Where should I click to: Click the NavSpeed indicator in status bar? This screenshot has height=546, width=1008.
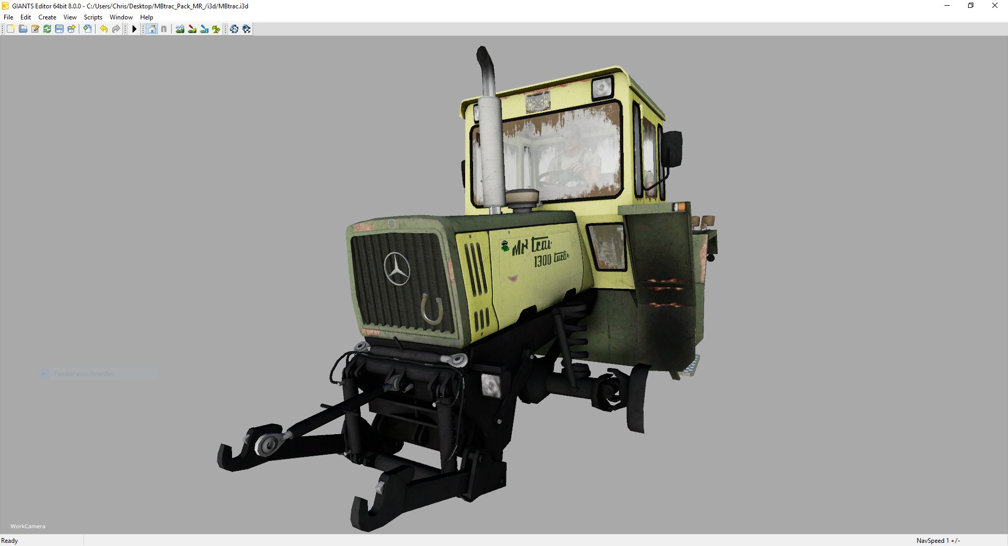point(938,540)
